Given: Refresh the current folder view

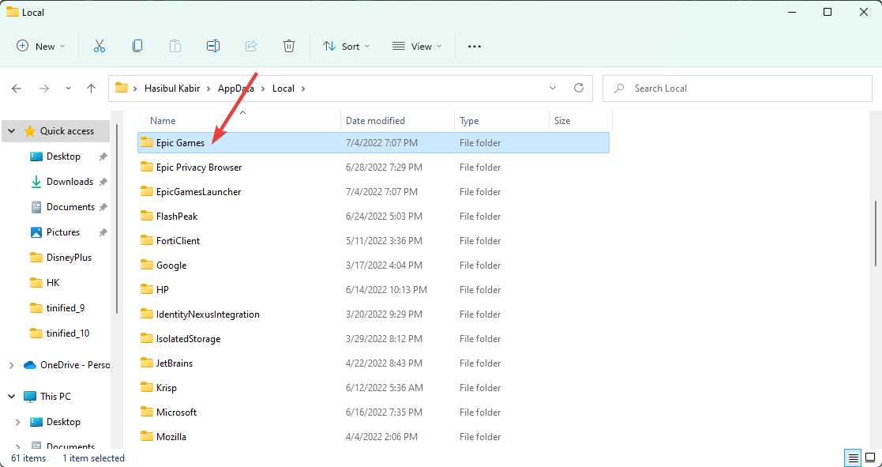Looking at the screenshot, I should coord(578,88).
